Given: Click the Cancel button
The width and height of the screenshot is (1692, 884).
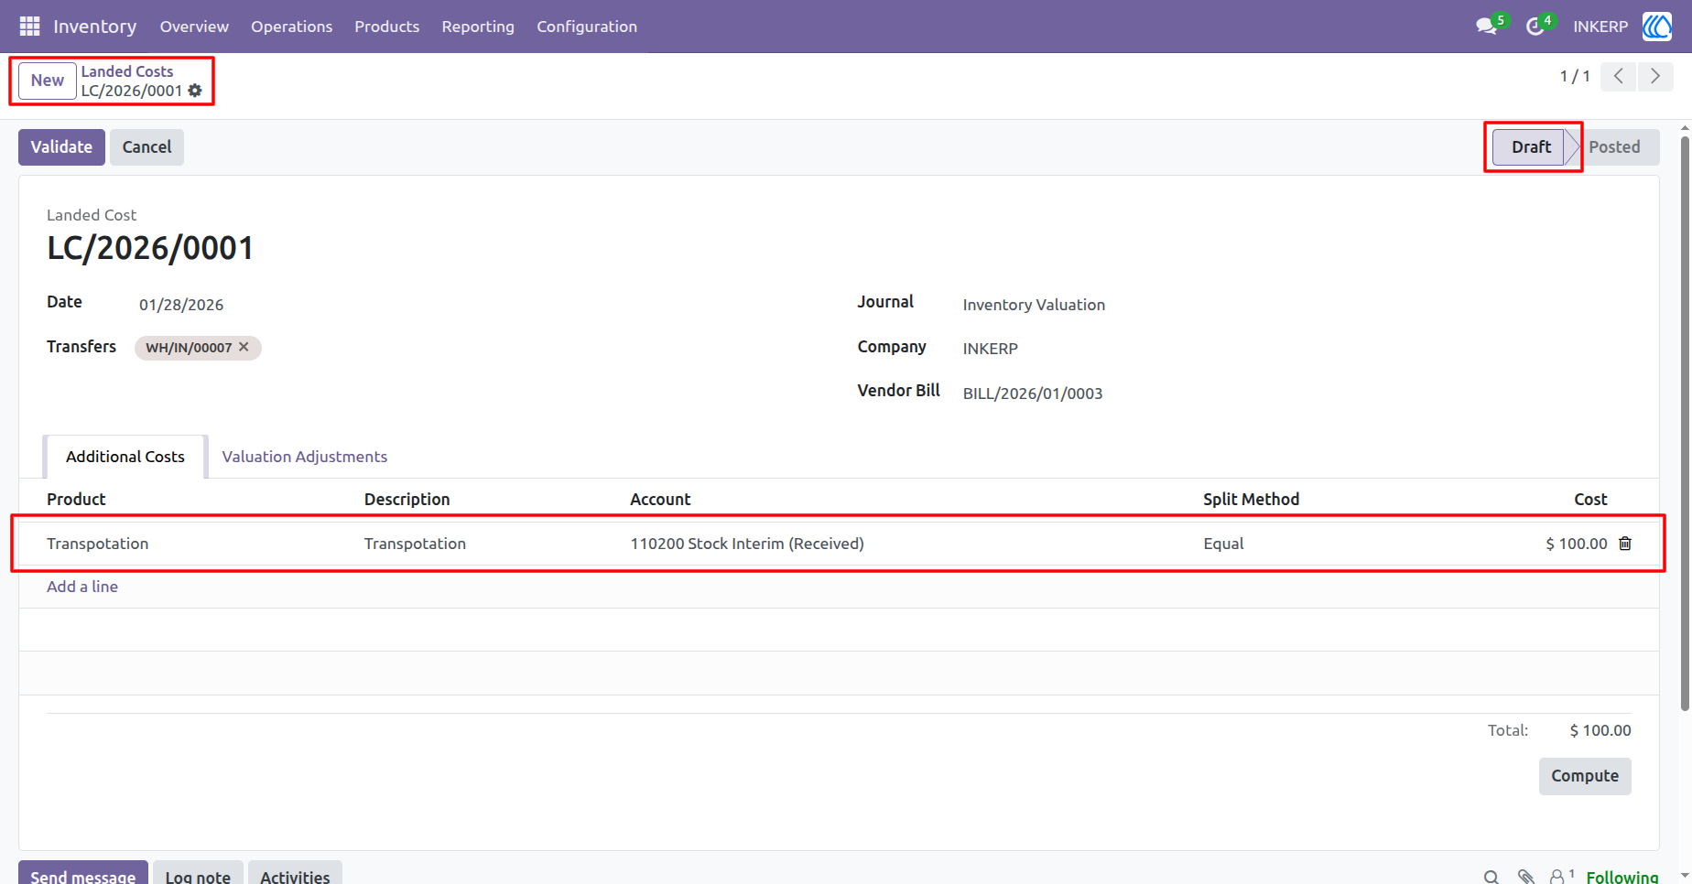Looking at the screenshot, I should pyautogui.click(x=146, y=147).
